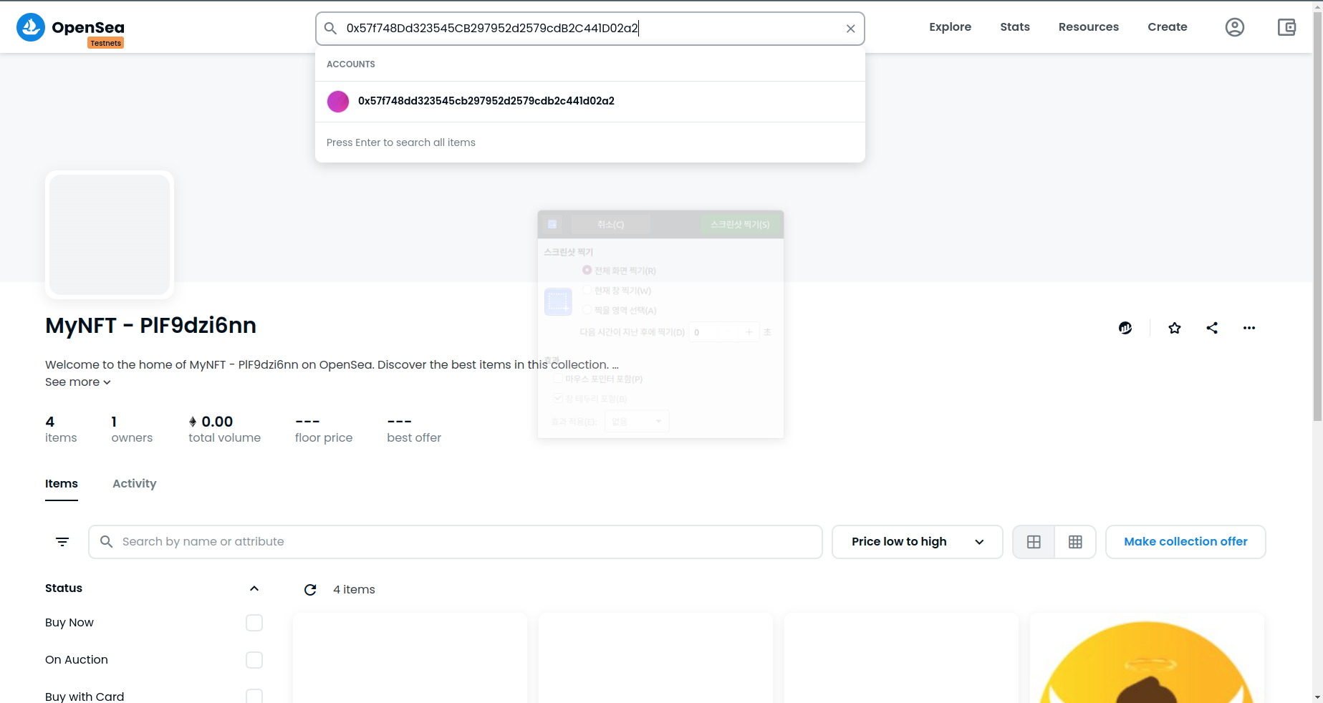Click the collection logo placeholder image

tap(110, 235)
